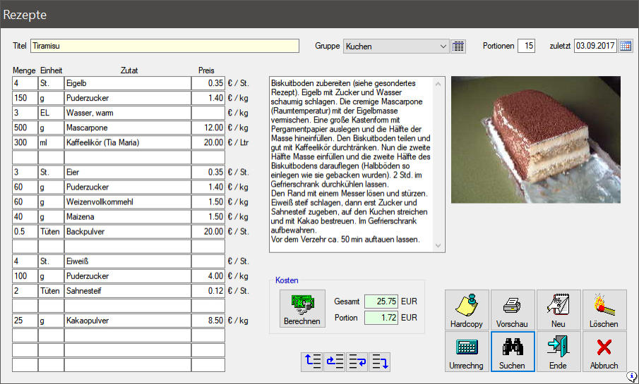The width and height of the screenshot is (639, 384).
Task: Select the Portionen field showing 15
Action: (x=526, y=46)
